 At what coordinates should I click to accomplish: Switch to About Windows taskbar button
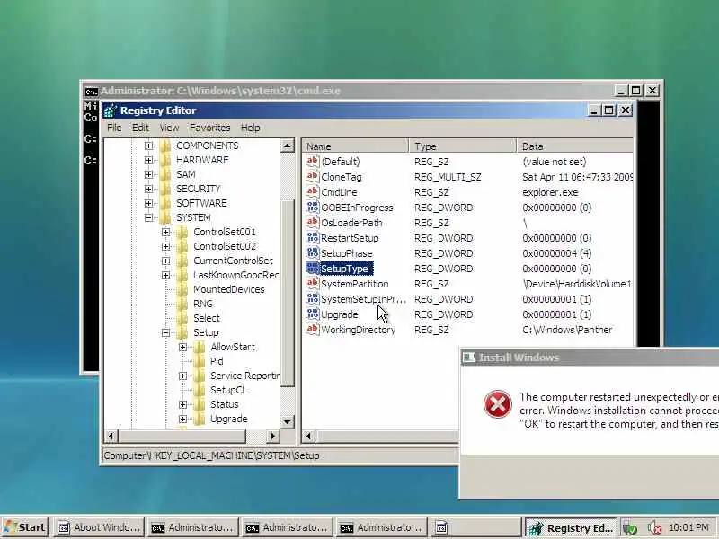click(x=99, y=528)
